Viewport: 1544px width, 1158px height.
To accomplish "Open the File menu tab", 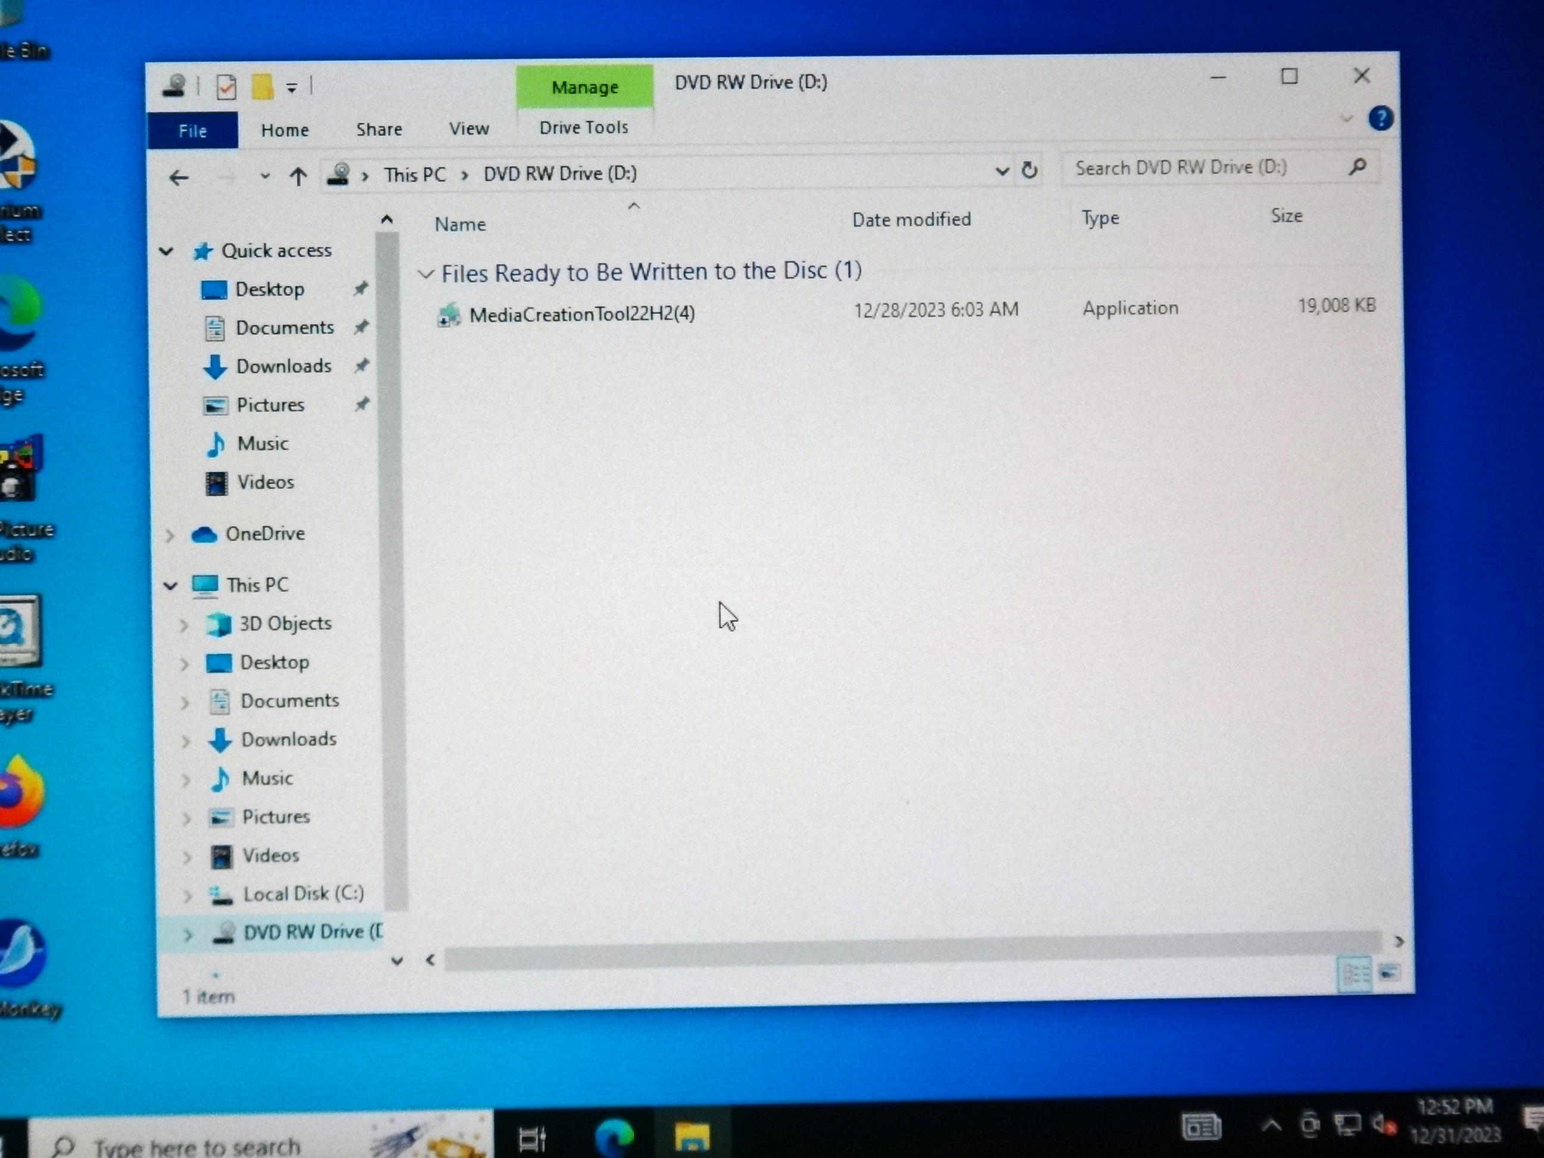I will (x=192, y=130).
